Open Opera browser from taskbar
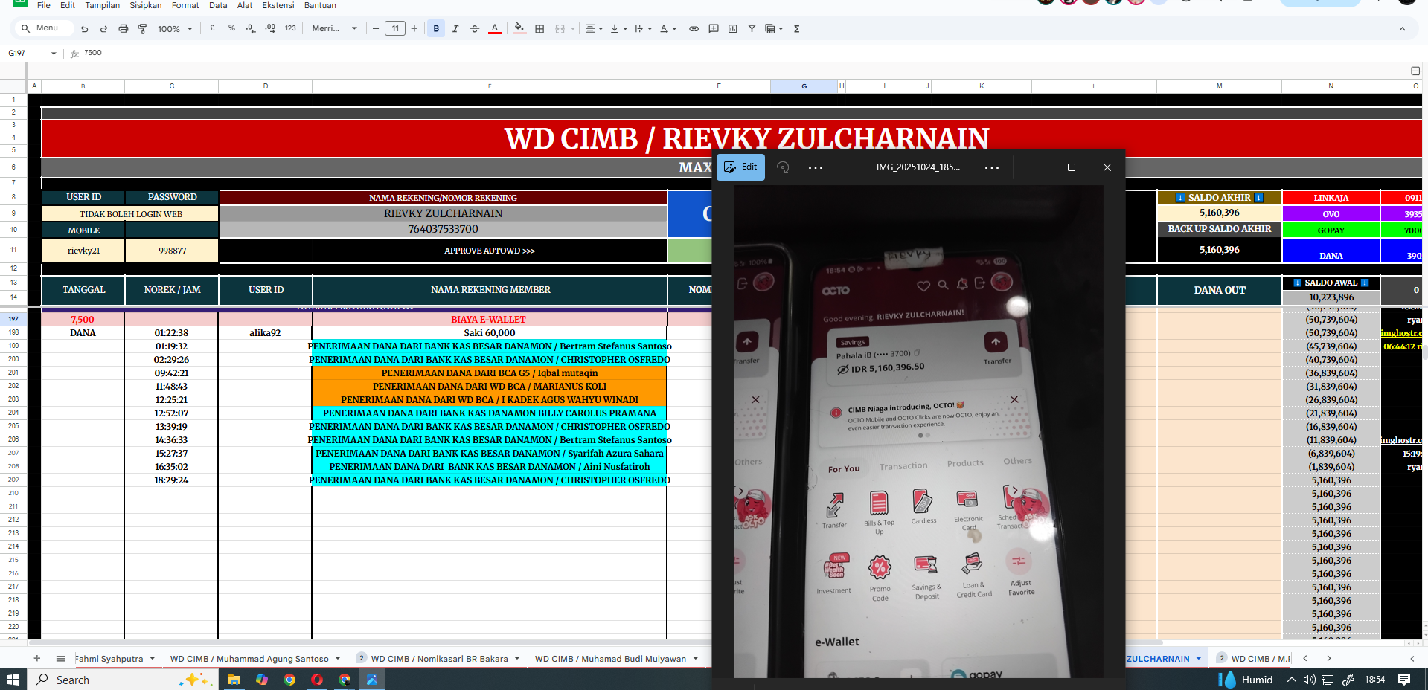This screenshot has height=690, width=1428. click(x=317, y=680)
